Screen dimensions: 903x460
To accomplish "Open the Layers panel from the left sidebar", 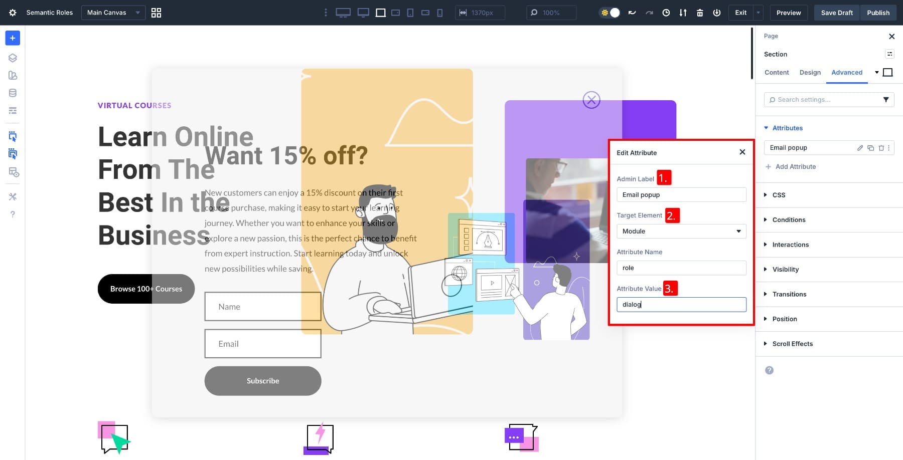I will pos(13,58).
